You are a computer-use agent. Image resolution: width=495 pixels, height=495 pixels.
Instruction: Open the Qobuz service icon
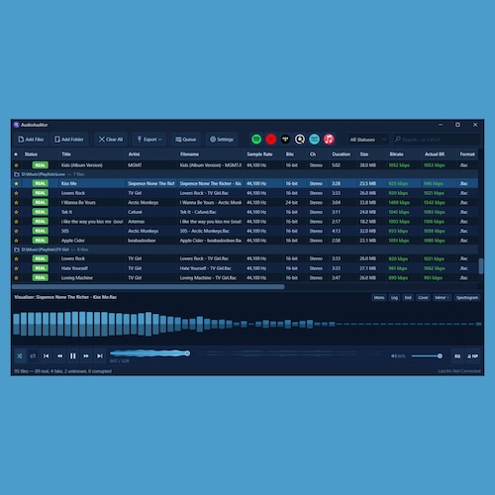click(x=300, y=140)
